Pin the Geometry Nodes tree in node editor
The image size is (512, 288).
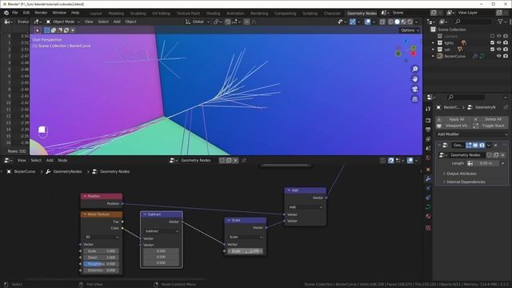click(x=244, y=160)
